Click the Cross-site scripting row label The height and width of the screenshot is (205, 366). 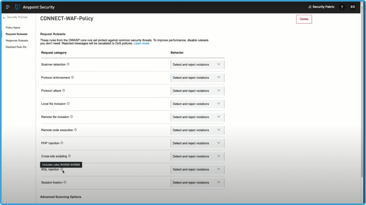[x=54, y=156]
